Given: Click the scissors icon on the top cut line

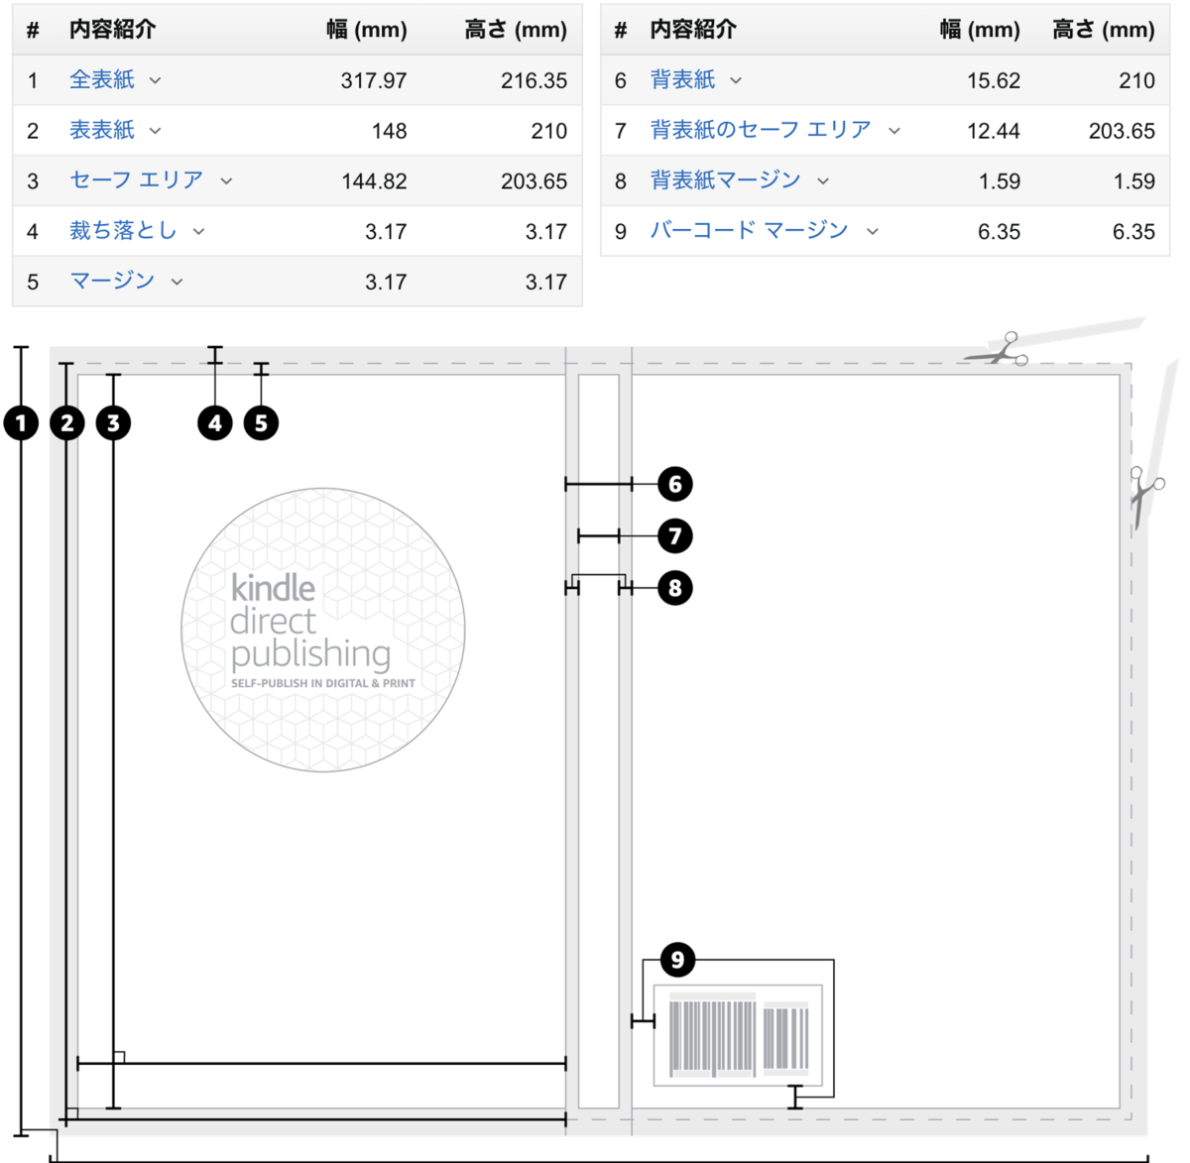Looking at the screenshot, I should [998, 350].
